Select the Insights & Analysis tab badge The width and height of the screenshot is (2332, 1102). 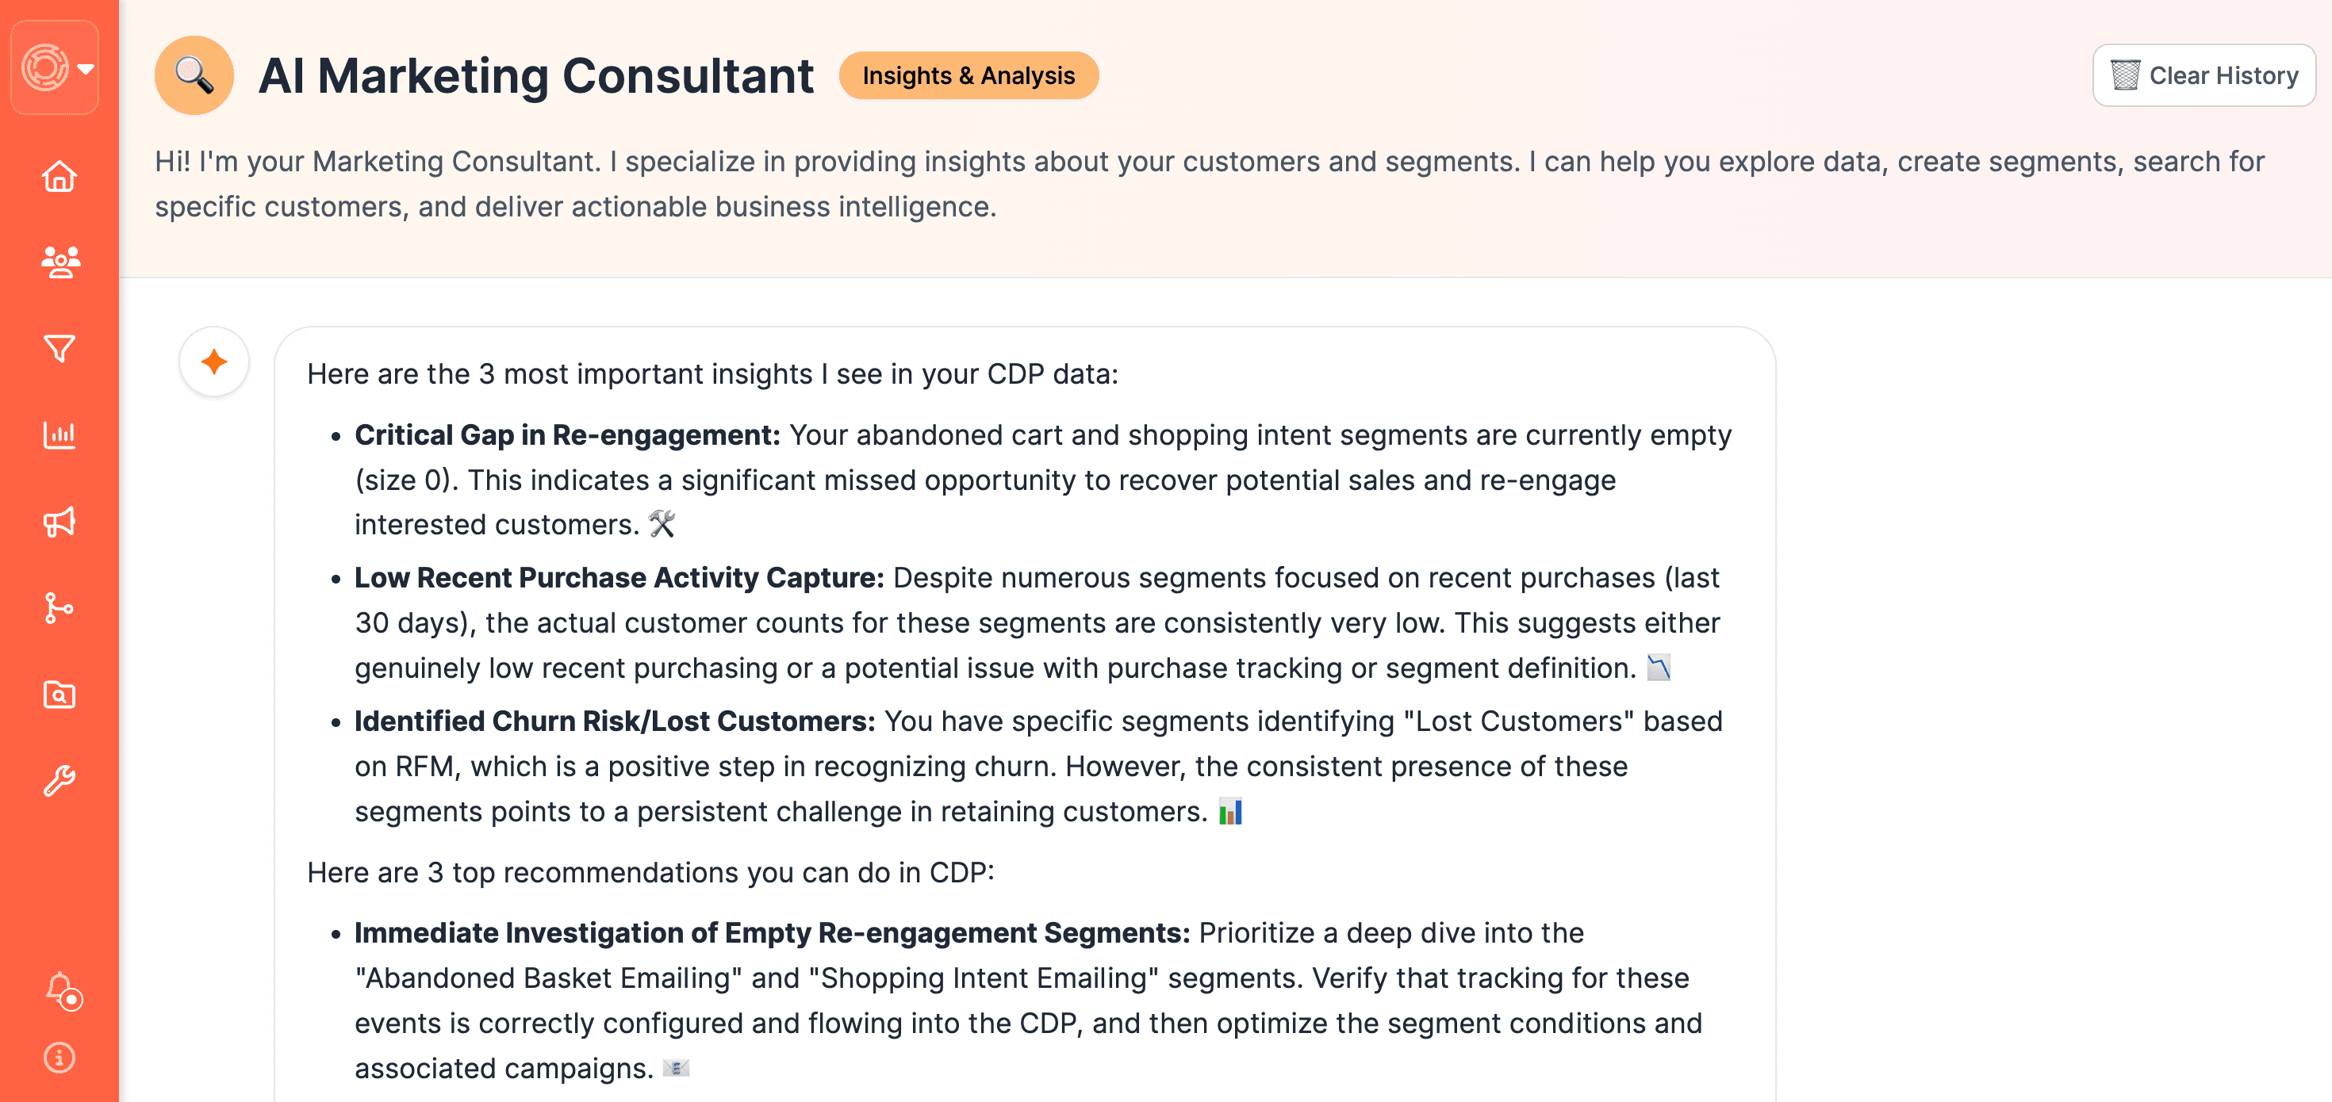point(968,76)
